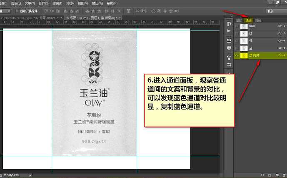Click the create new channel icon
This screenshot has width=287, height=178.
point(277,175)
